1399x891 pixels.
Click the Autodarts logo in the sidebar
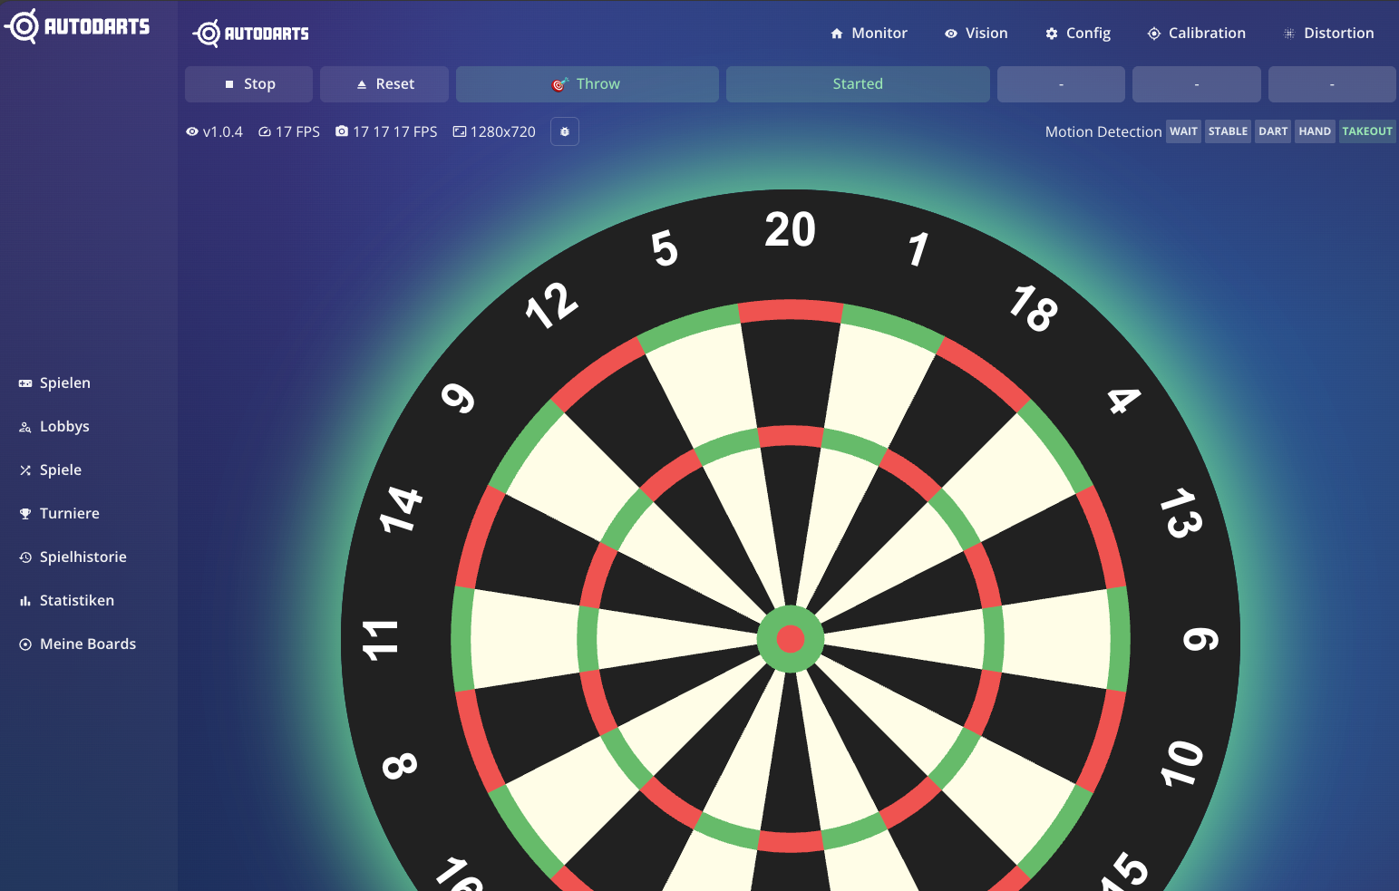point(77,26)
